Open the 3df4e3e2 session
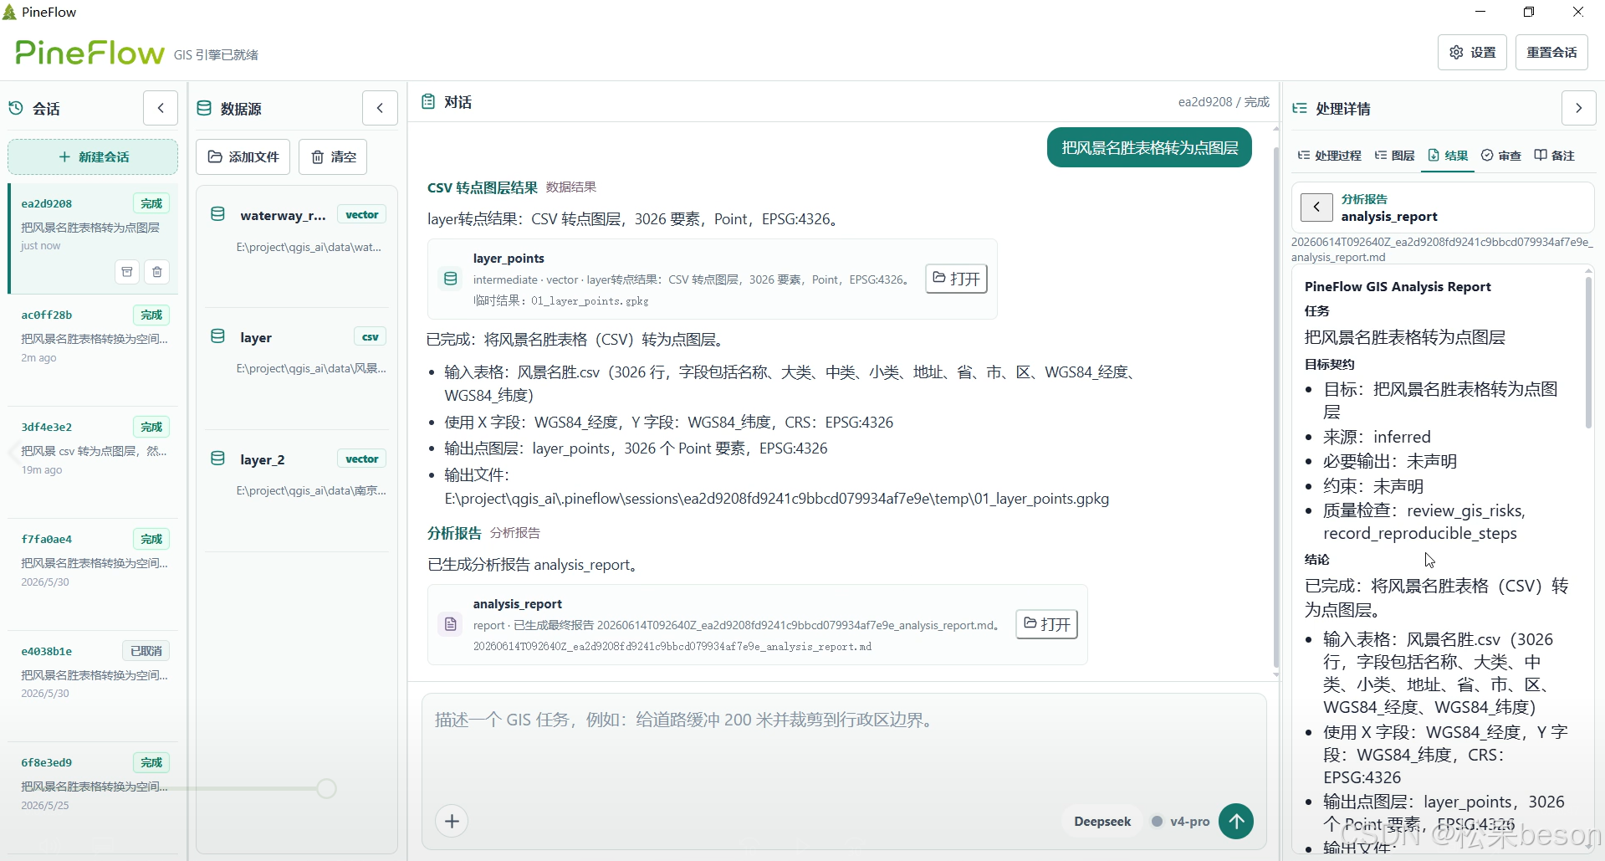The image size is (1605, 861). click(94, 462)
